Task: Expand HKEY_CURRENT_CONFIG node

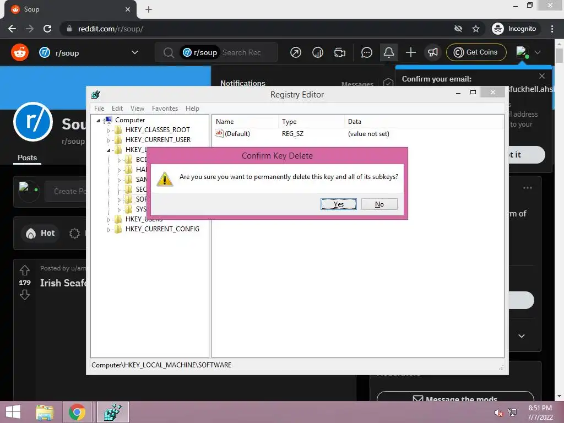Action: click(109, 230)
